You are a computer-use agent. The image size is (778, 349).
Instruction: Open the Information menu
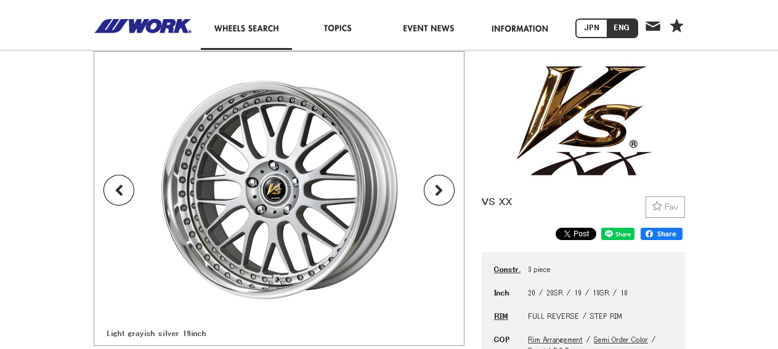tap(520, 28)
